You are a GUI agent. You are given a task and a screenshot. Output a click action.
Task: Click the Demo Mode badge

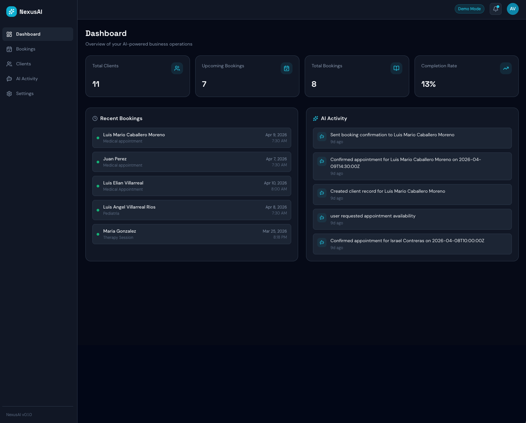[x=469, y=9]
